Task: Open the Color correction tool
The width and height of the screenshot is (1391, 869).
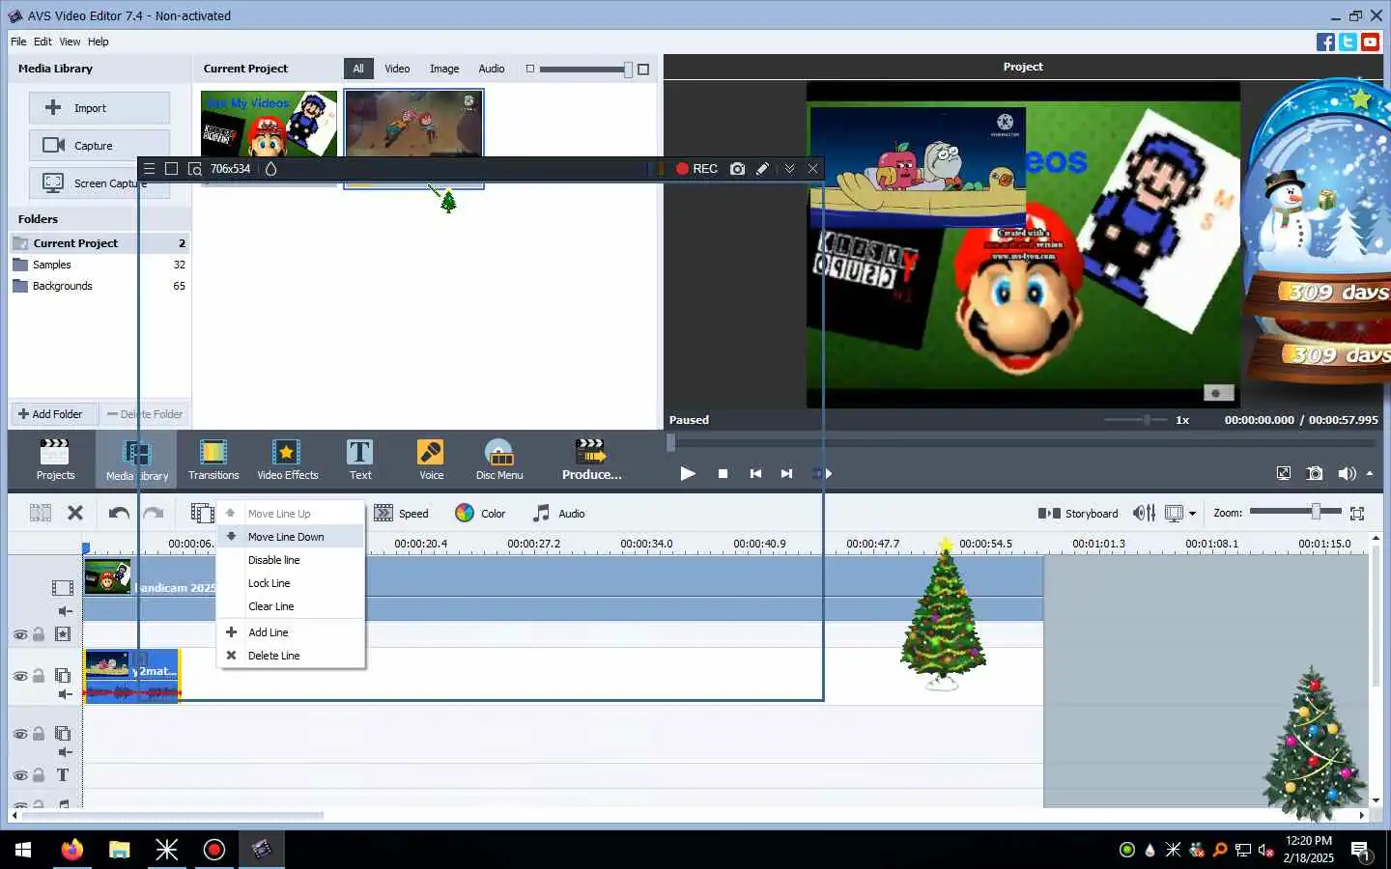Action: (x=480, y=514)
